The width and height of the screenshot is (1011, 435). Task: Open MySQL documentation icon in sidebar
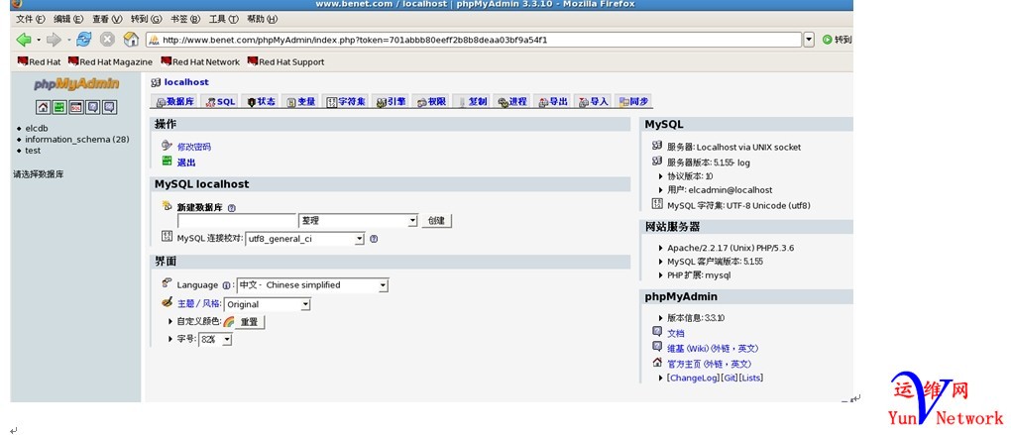(110, 107)
